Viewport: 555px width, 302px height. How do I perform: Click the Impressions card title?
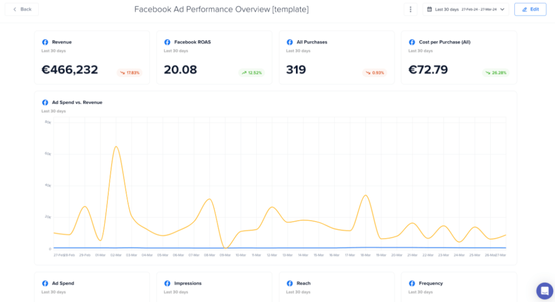click(x=188, y=283)
